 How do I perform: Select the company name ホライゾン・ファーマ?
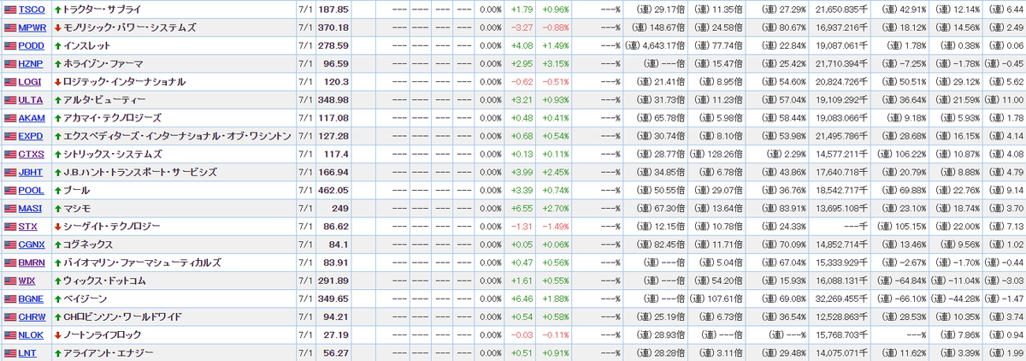[103, 63]
